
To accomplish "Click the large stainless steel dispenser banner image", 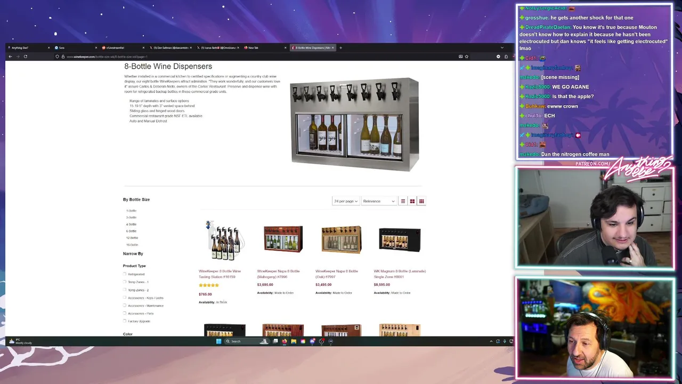I will [x=354, y=124].
